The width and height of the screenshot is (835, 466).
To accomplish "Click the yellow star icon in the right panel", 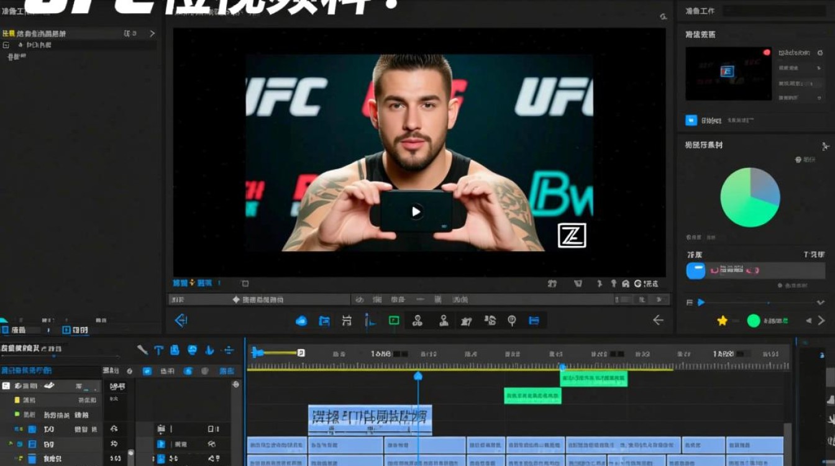I will click(722, 321).
